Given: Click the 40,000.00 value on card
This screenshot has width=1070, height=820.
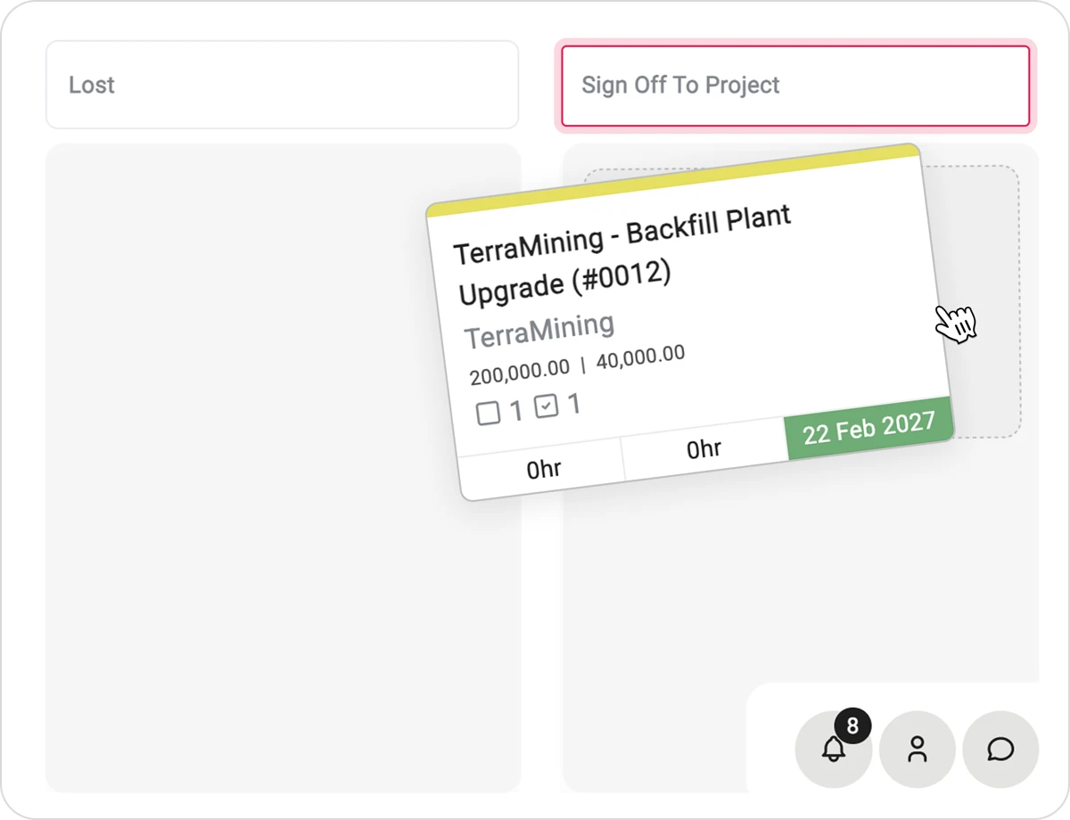Looking at the screenshot, I should 641,358.
